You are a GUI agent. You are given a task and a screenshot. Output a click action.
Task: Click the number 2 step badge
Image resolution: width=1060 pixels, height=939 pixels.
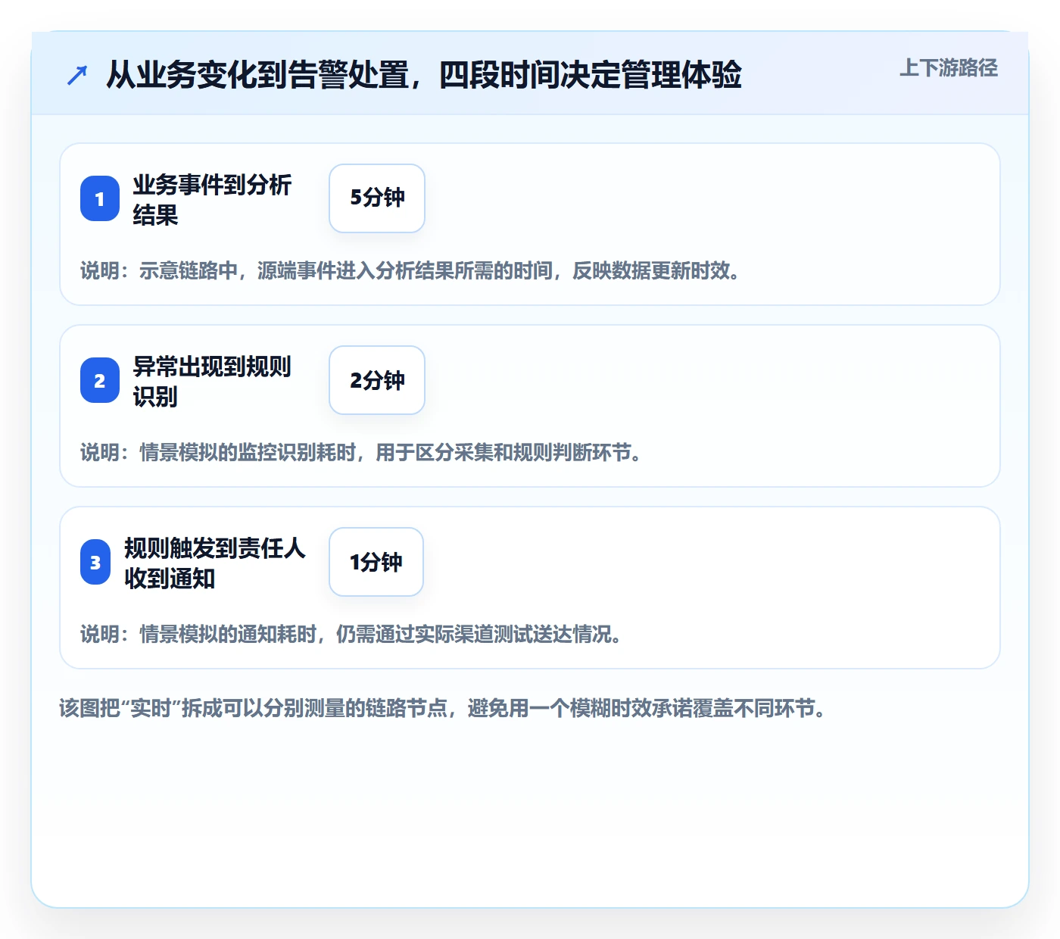100,380
